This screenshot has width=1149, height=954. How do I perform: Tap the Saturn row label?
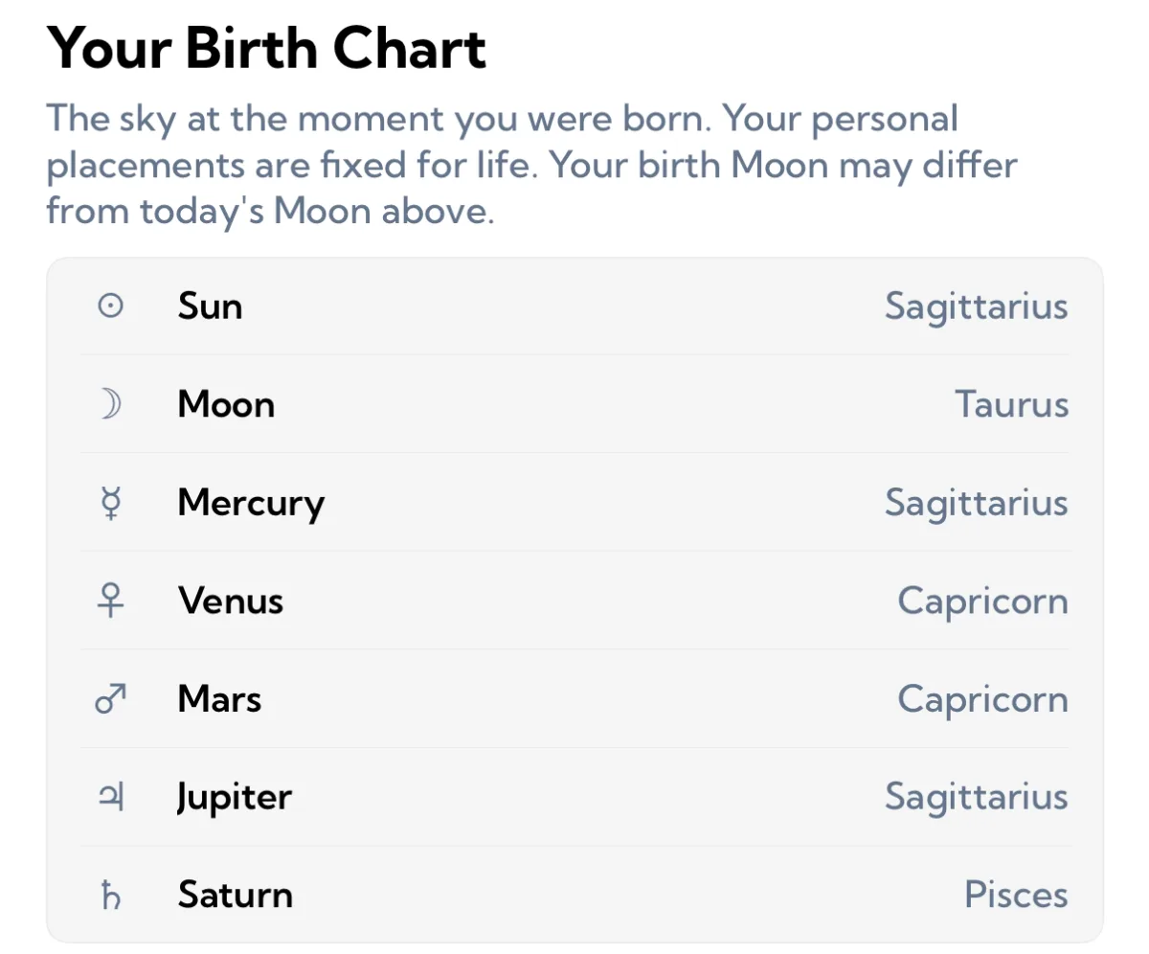pyautogui.click(x=235, y=897)
